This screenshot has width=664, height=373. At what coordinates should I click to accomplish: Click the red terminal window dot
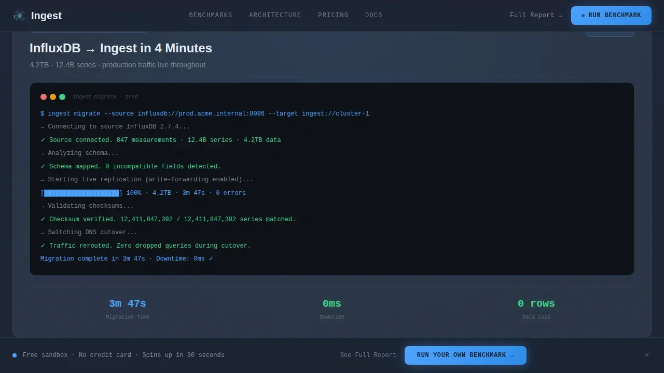point(44,97)
